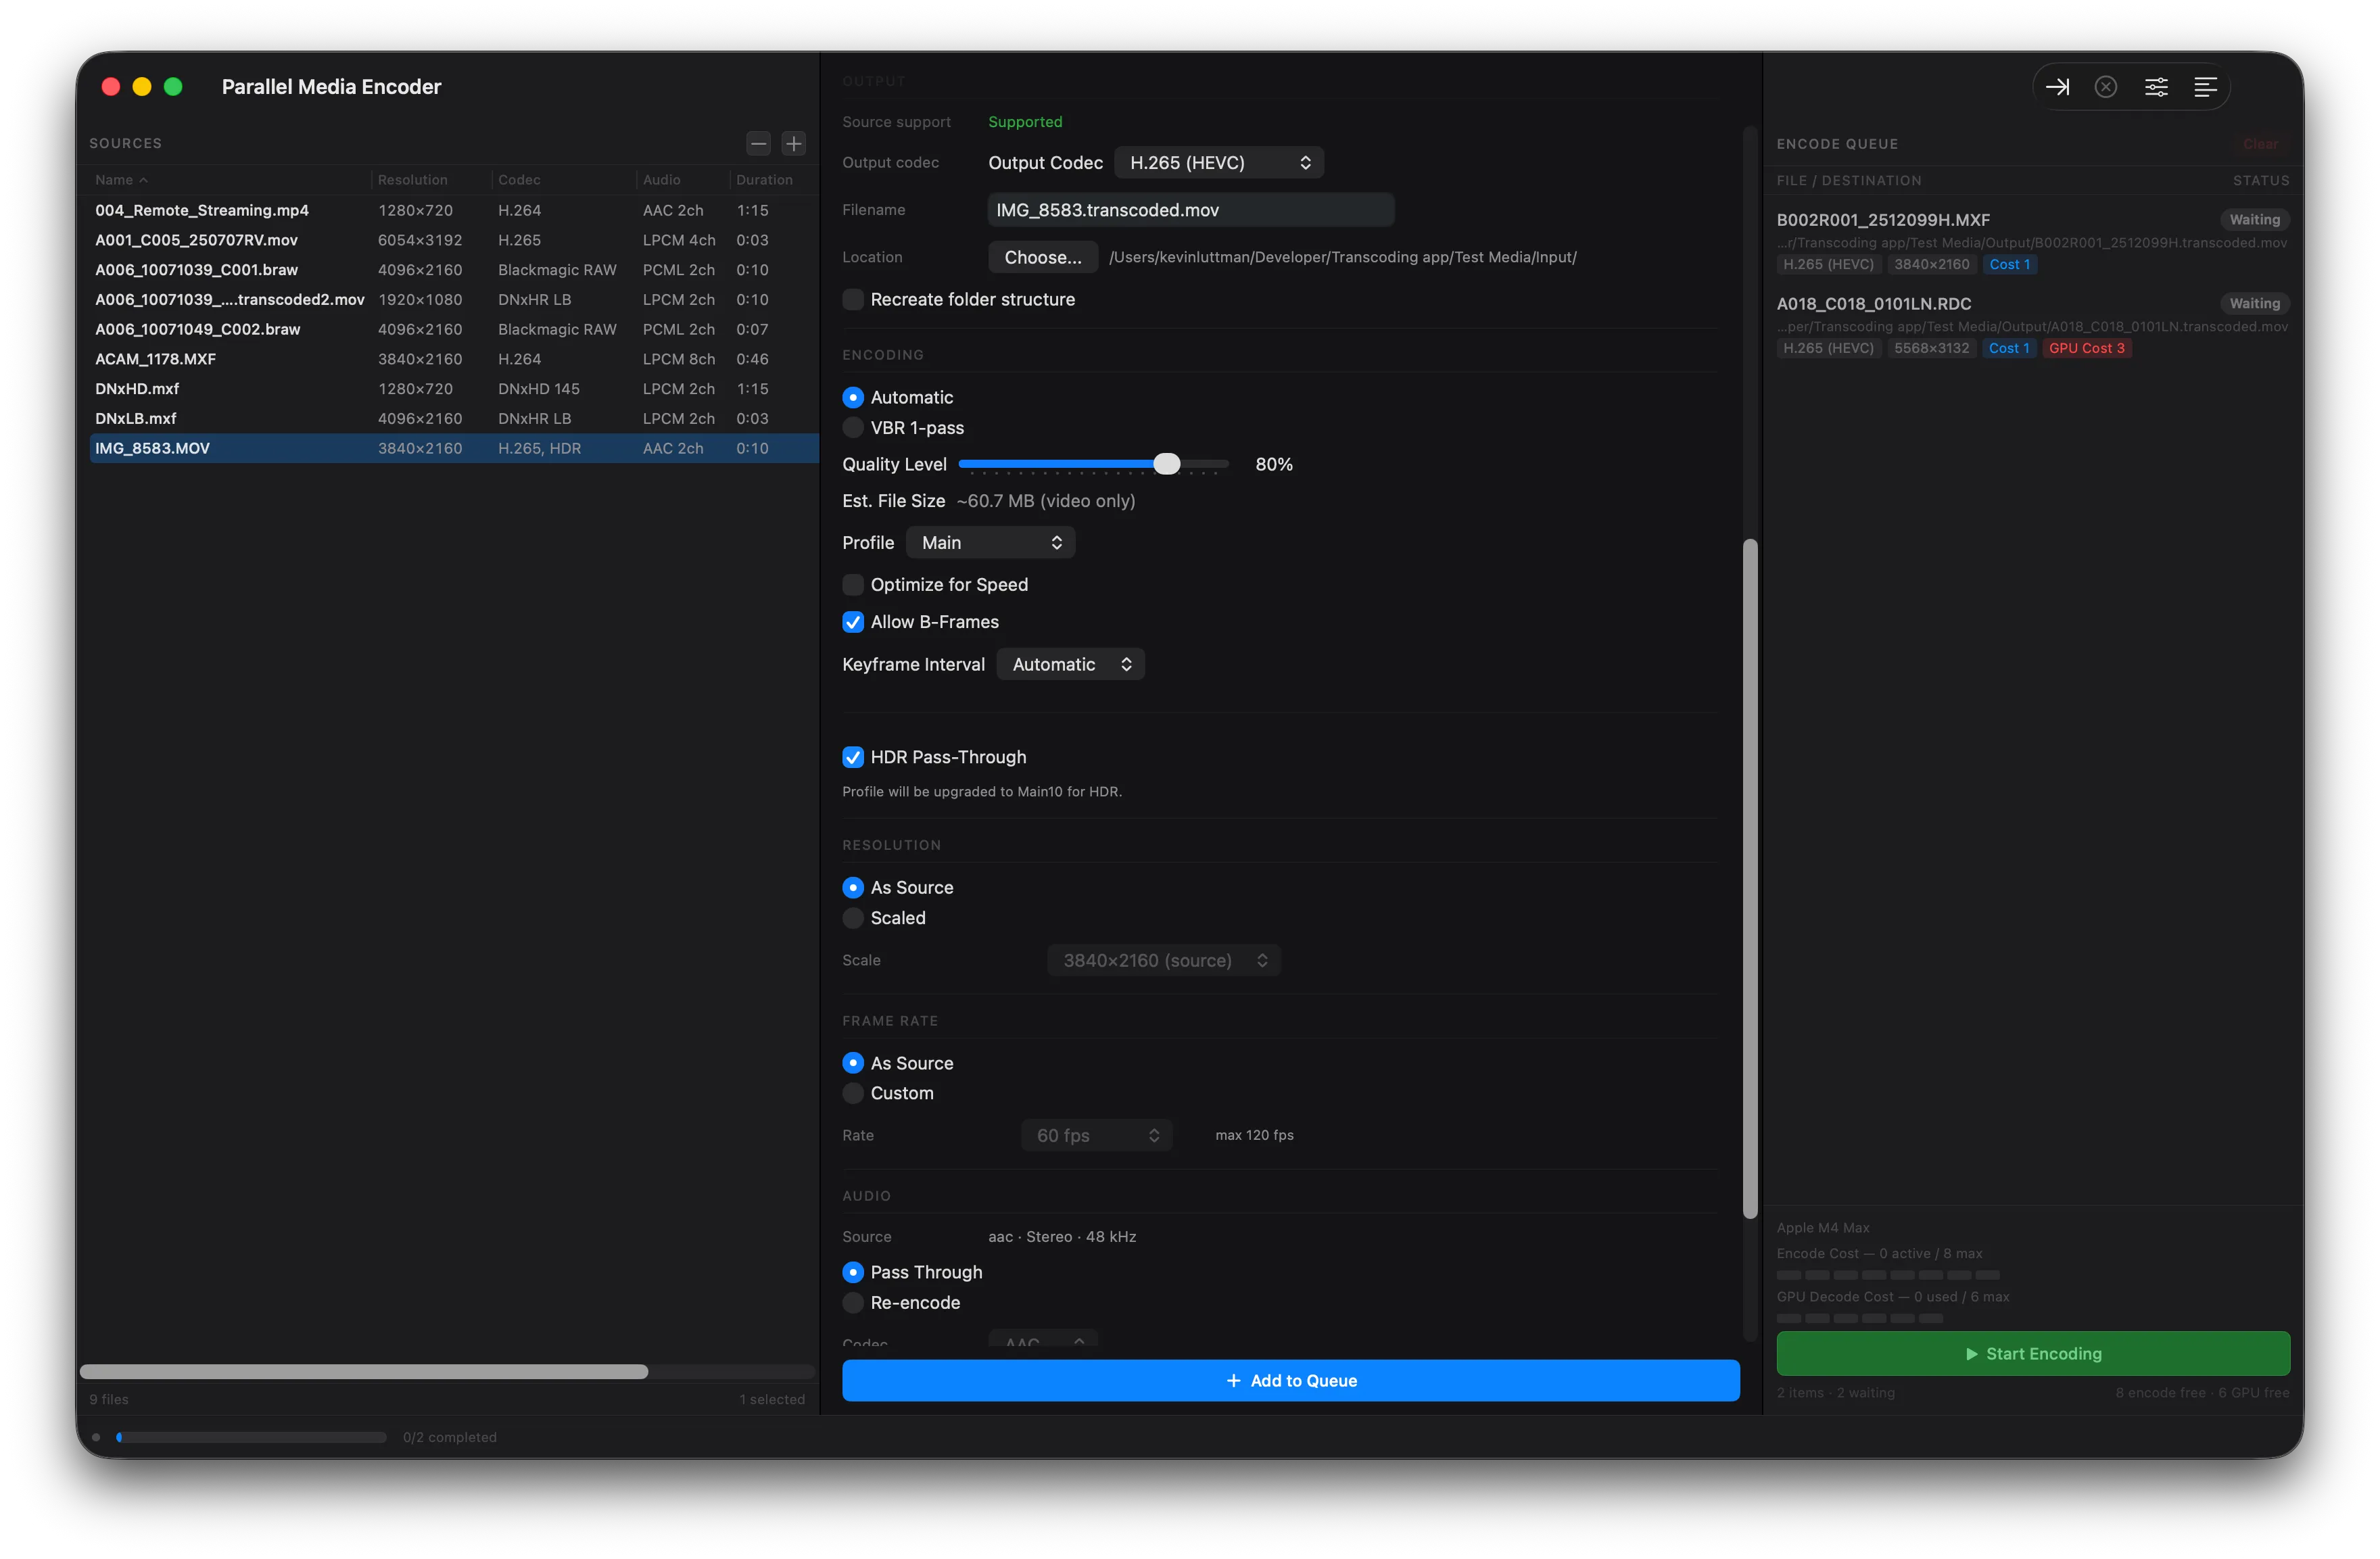The image size is (2380, 1559).
Task: Remove selected source using the minus icon
Action: 758,143
